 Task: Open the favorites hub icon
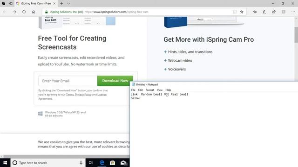pos(255,12)
